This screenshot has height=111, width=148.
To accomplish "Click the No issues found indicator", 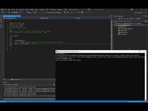I will point(16,80).
